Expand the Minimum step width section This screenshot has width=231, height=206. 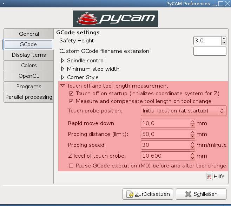click(x=63, y=69)
